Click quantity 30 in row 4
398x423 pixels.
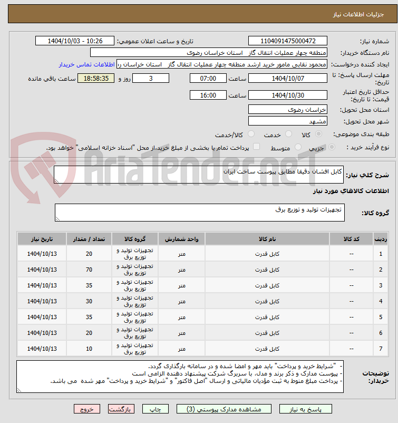click(x=89, y=301)
